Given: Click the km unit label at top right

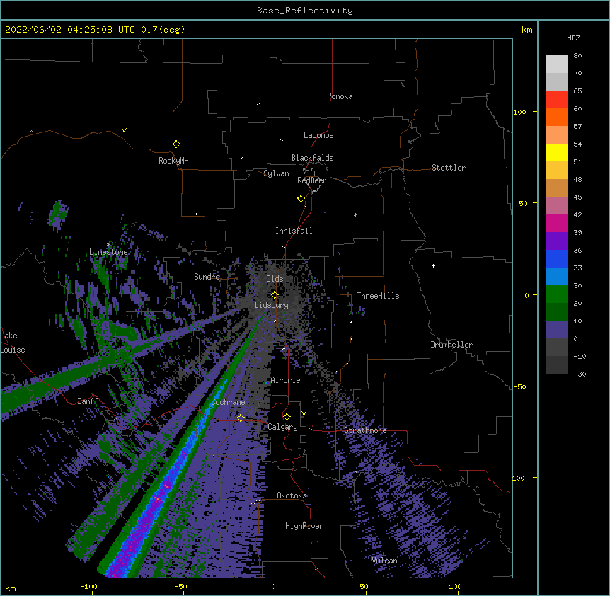Looking at the screenshot, I should pos(527,30).
